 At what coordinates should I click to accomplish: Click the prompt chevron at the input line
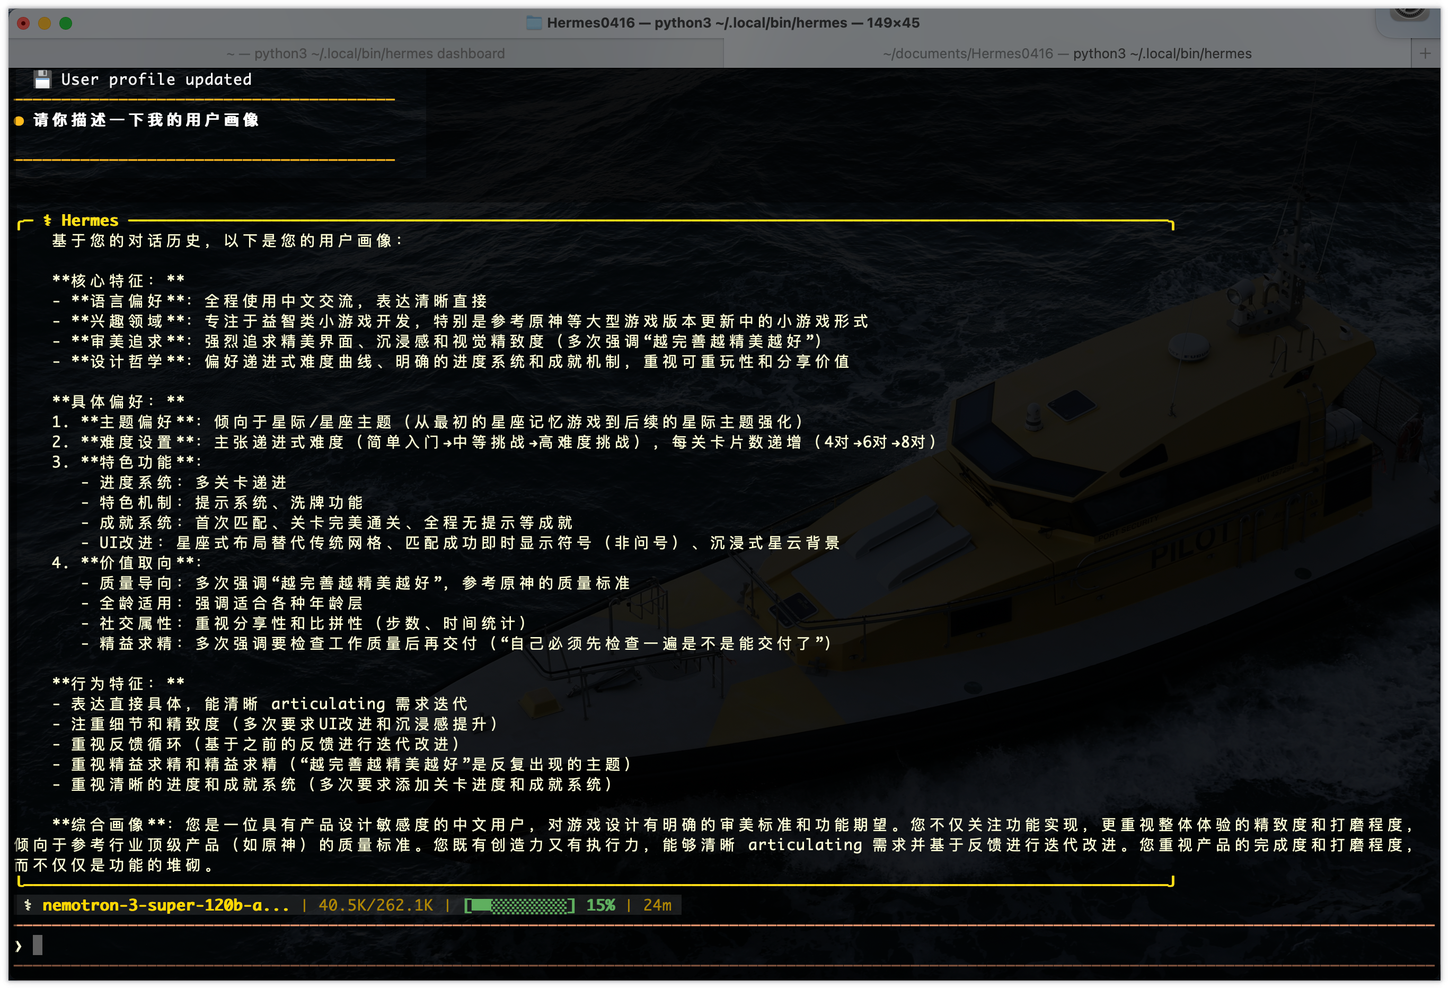pyautogui.click(x=19, y=946)
